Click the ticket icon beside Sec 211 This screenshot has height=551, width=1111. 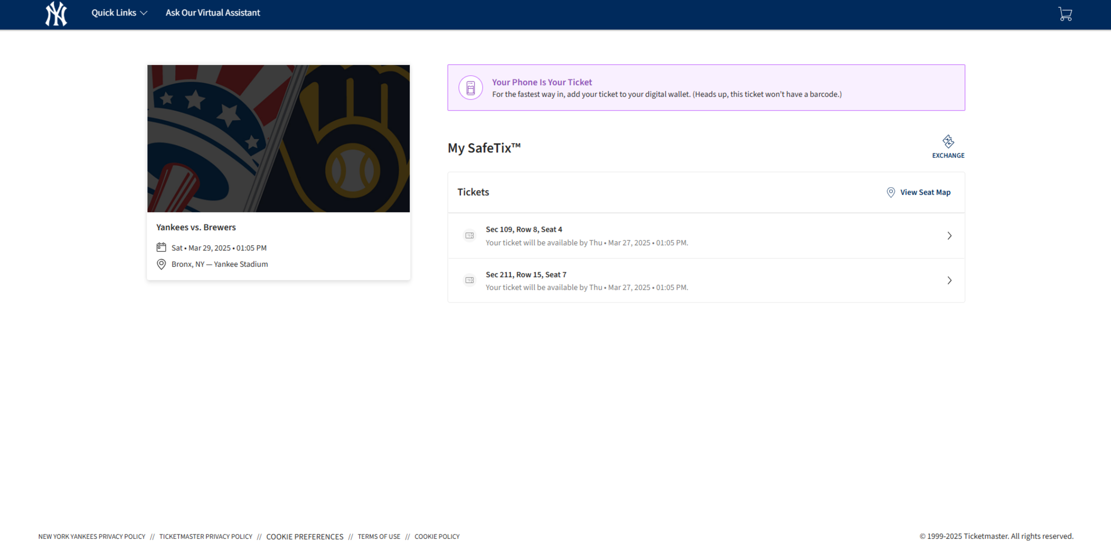point(469,280)
